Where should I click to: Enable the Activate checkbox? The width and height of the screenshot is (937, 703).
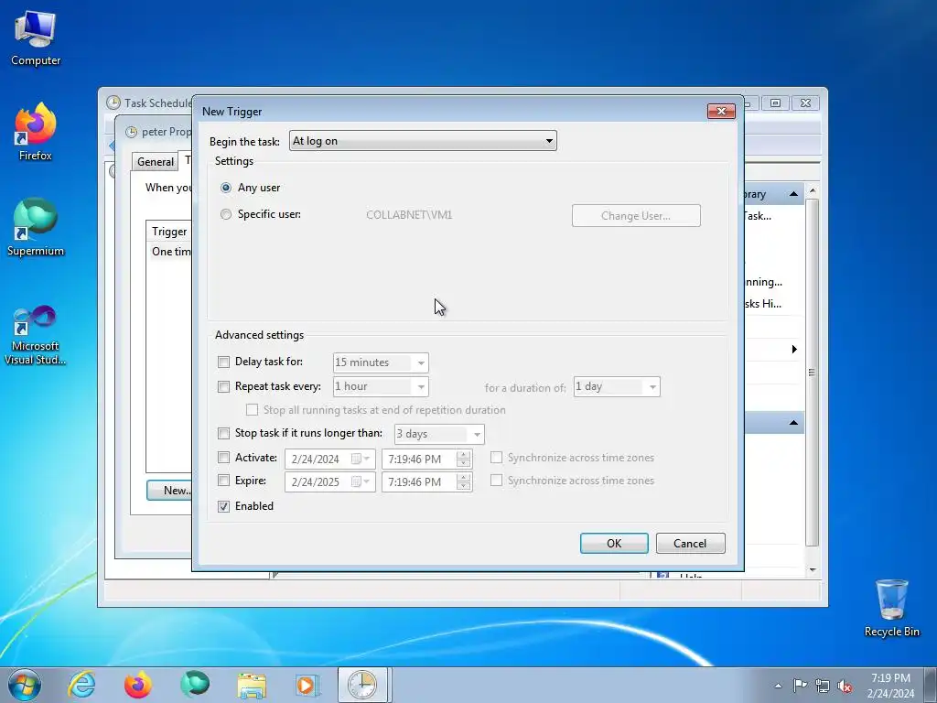coord(223,458)
